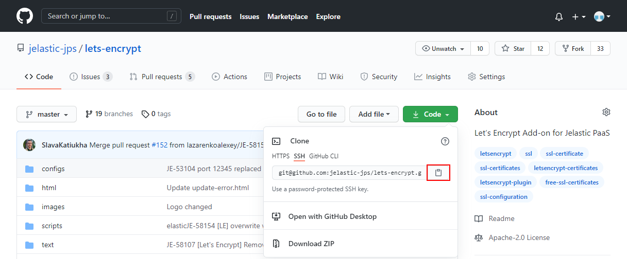Screen dimensions: 627x259
Task: View the 33 forks count
Action: point(600,48)
